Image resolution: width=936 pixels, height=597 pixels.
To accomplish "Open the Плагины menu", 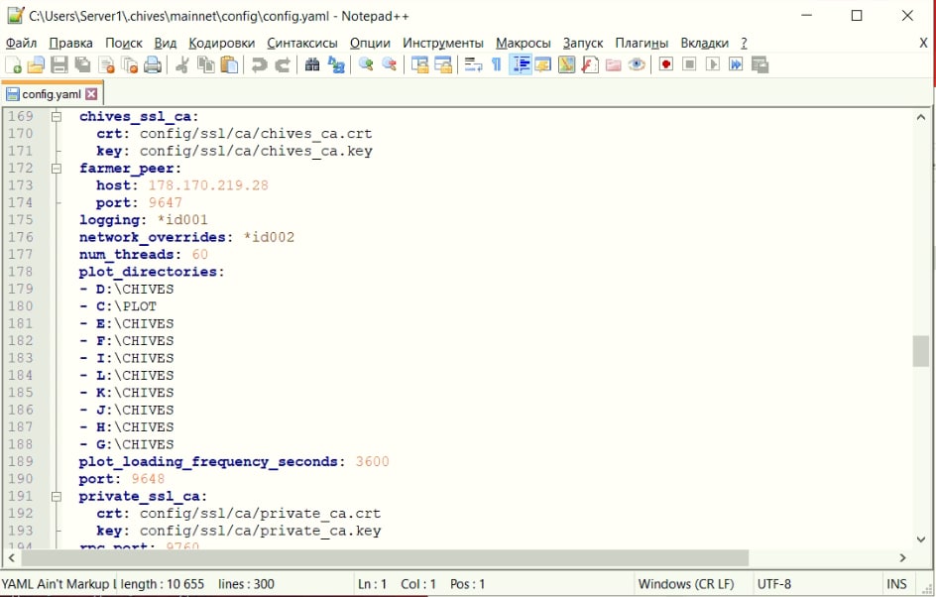I will click(642, 43).
